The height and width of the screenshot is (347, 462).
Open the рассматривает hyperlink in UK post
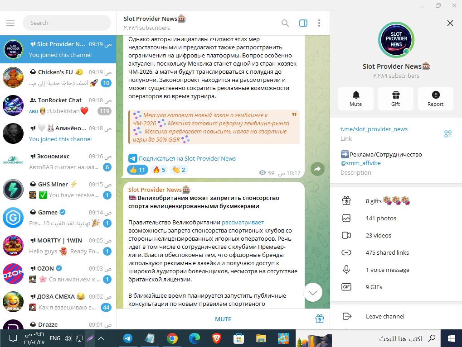click(x=243, y=222)
